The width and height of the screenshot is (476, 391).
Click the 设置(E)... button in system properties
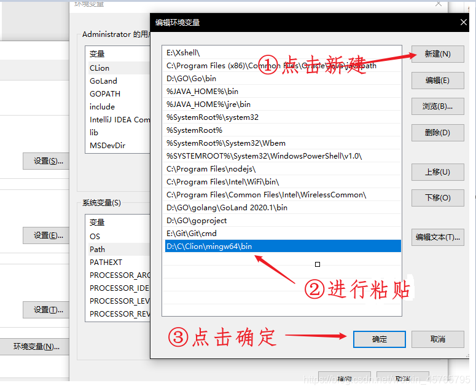coord(46,235)
